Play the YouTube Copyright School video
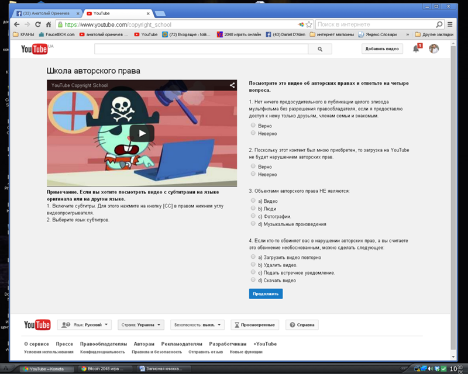The height and width of the screenshot is (374, 468). 142,133
